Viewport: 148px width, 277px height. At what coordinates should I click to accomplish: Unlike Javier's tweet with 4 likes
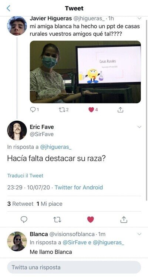(x=91, y=110)
